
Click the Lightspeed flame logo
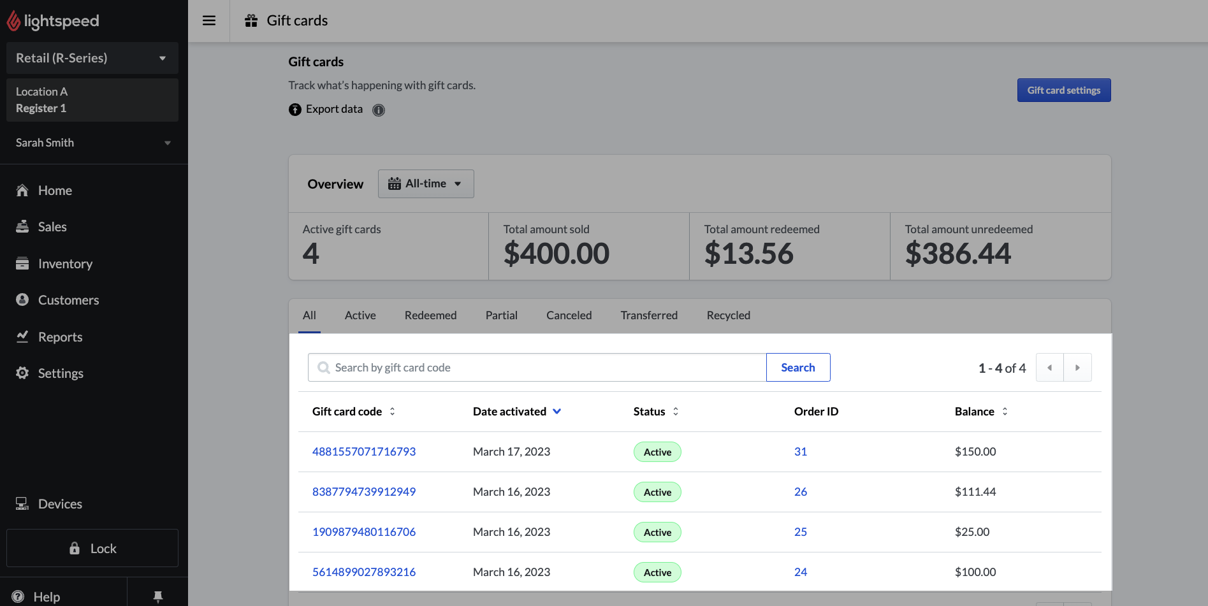coord(13,21)
